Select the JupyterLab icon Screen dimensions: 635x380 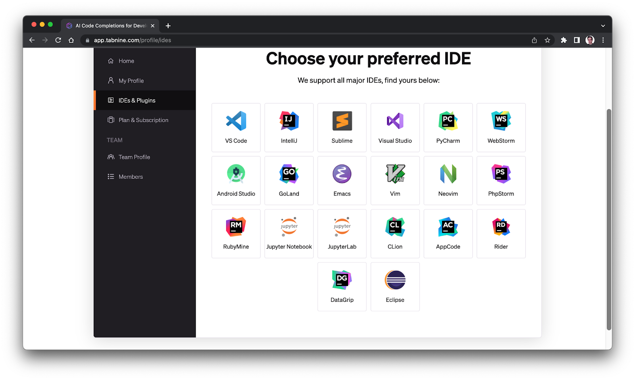(x=342, y=226)
